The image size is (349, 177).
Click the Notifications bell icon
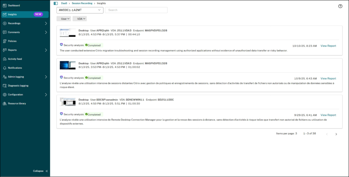click(x=4, y=68)
